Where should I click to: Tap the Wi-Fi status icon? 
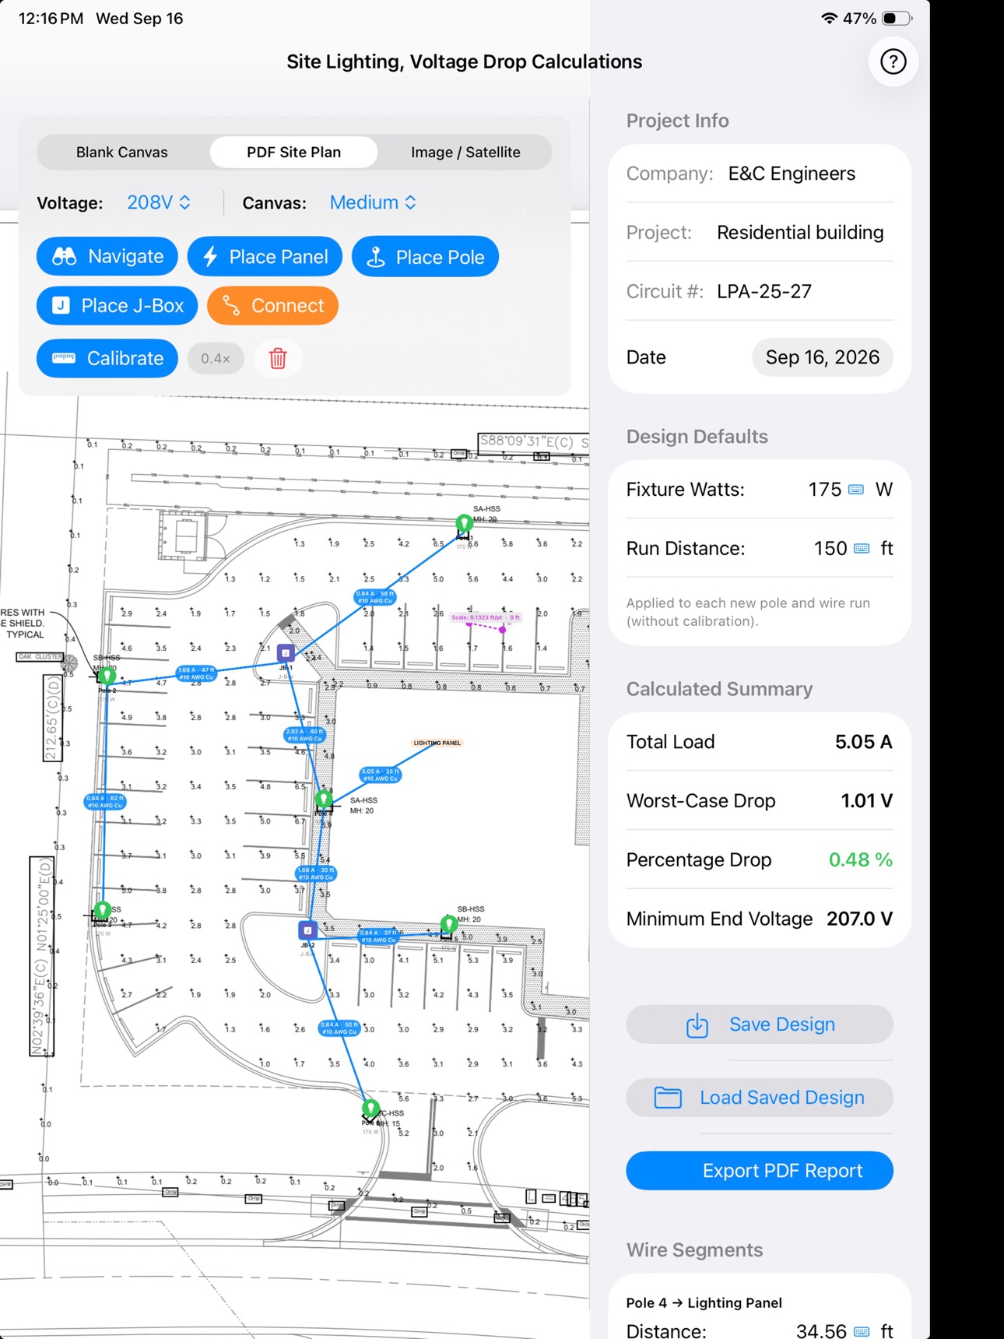[x=830, y=19]
